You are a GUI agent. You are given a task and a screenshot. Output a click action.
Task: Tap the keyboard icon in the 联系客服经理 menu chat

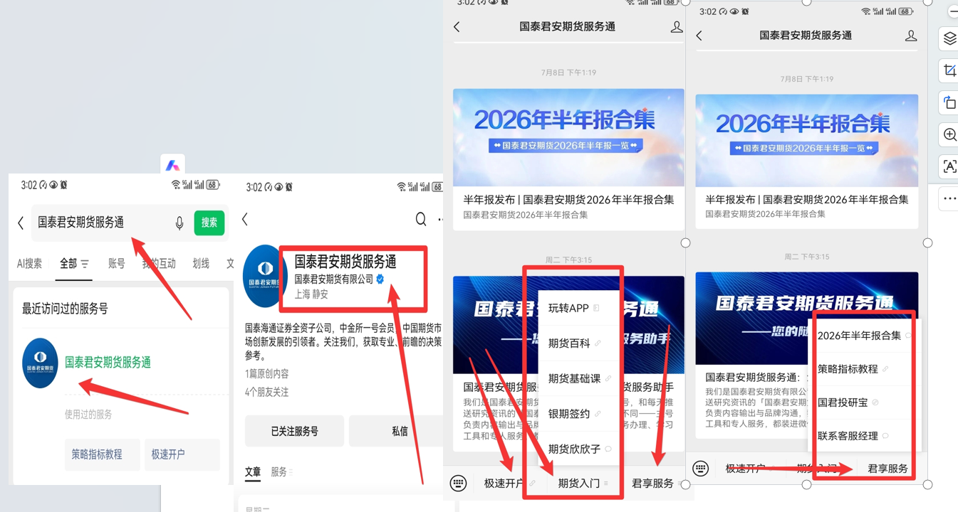pyautogui.click(x=701, y=468)
